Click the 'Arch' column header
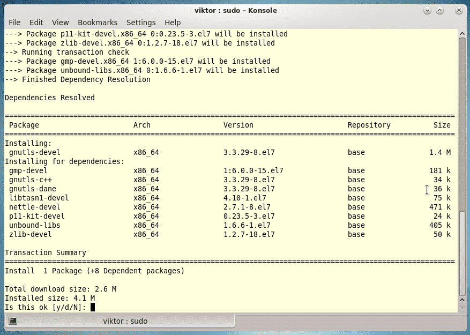The image size is (470, 335). pyautogui.click(x=142, y=125)
